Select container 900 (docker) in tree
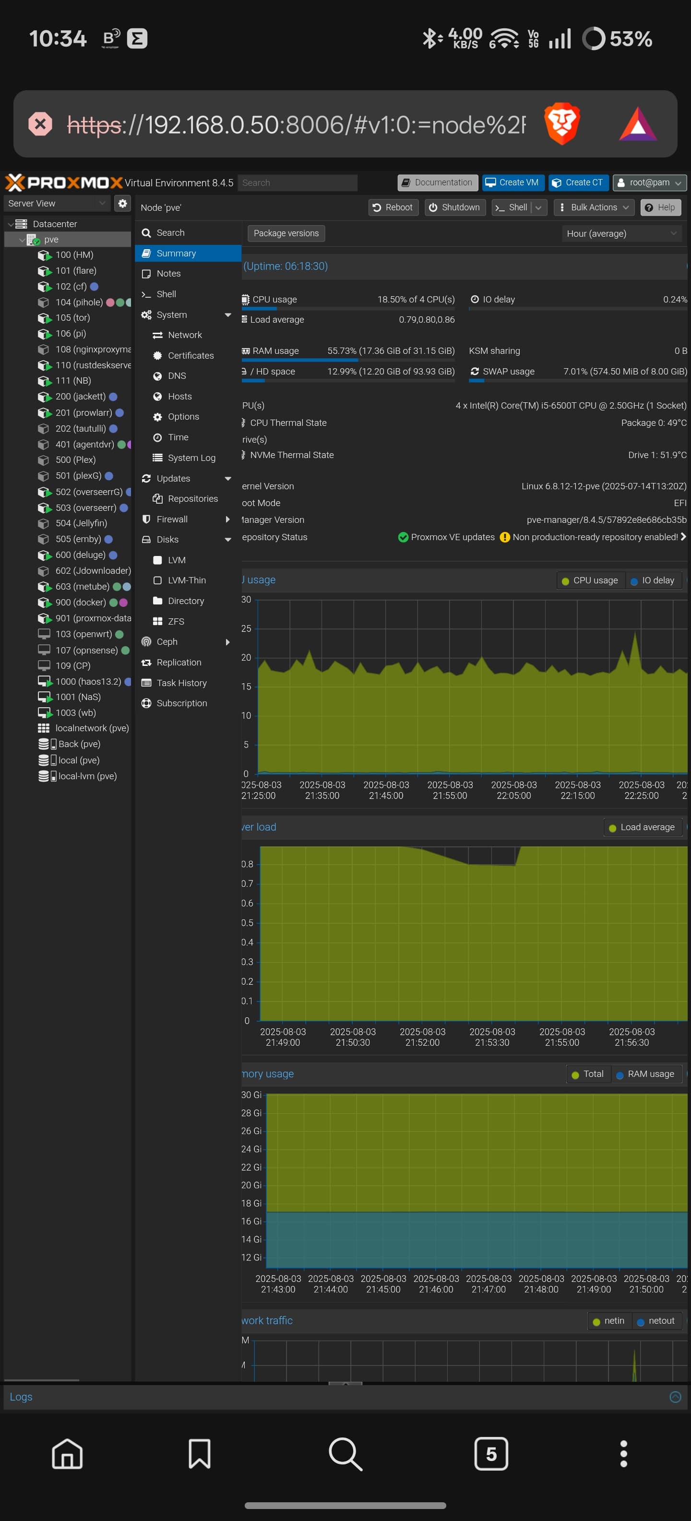The height and width of the screenshot is (1521, 691). 67,602
